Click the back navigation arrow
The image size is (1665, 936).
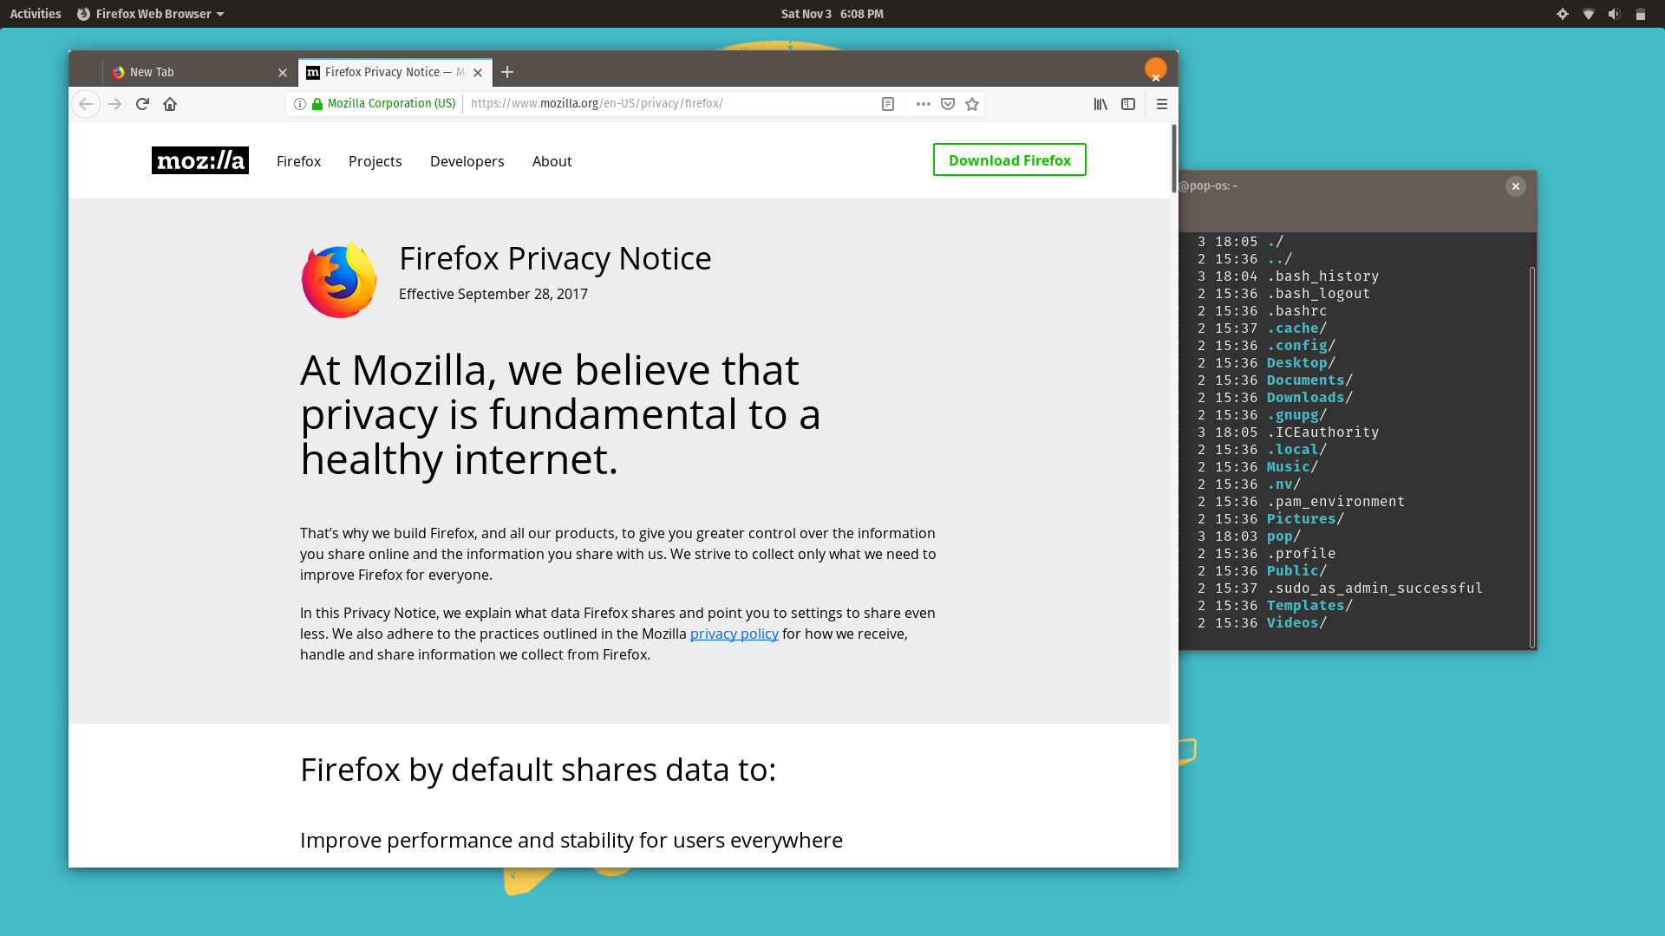pos(86,103)
